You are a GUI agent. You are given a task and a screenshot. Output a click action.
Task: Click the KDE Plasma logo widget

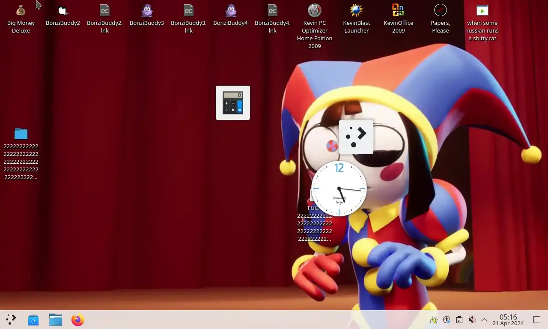click(356, 137)
